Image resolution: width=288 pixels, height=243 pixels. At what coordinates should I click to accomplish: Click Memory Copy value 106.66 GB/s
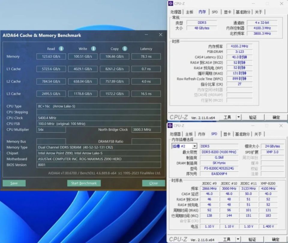coord(114,57)
